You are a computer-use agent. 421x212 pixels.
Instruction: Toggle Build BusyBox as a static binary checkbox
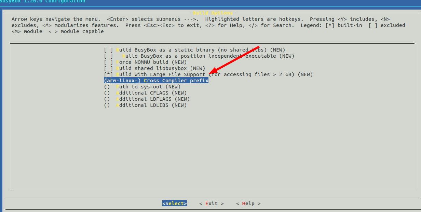point(108,50)
